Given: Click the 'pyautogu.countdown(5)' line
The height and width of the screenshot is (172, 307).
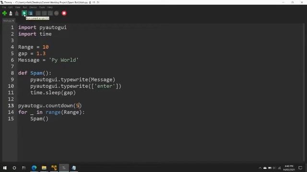Looking at the screenshot, I should pyautogui.click(x=50, y=106).
